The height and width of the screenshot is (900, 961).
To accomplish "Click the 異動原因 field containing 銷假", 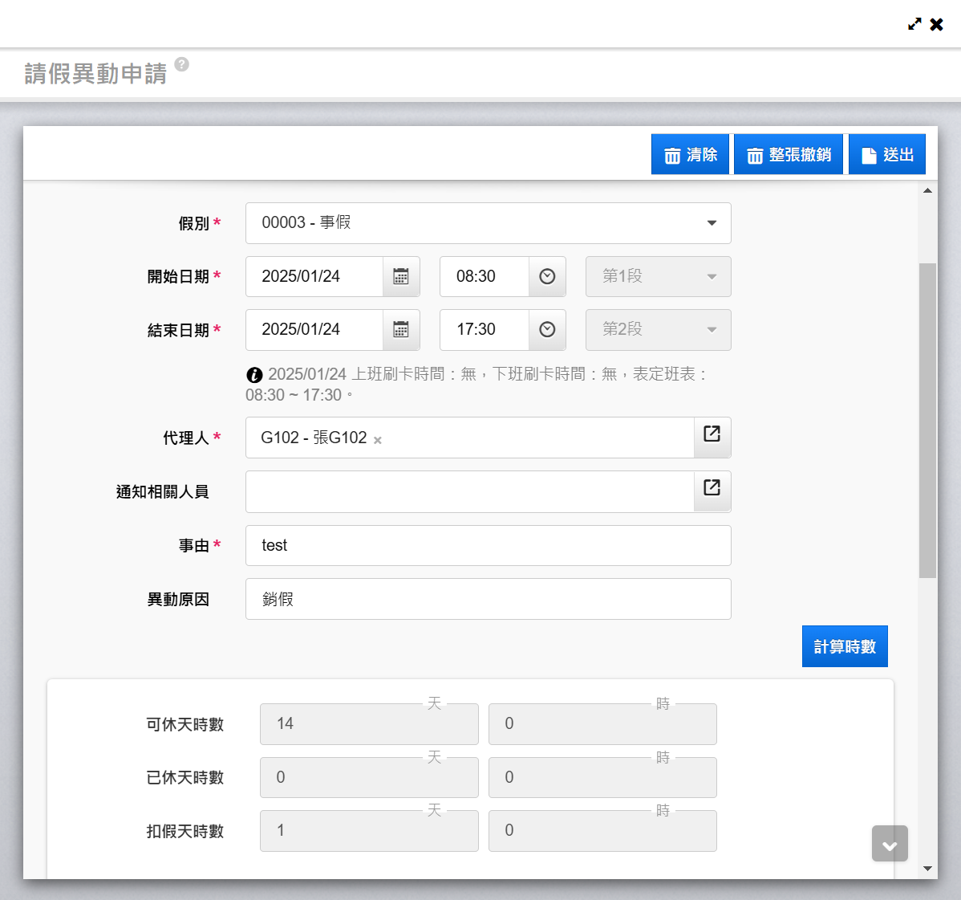I will (489, 599).
